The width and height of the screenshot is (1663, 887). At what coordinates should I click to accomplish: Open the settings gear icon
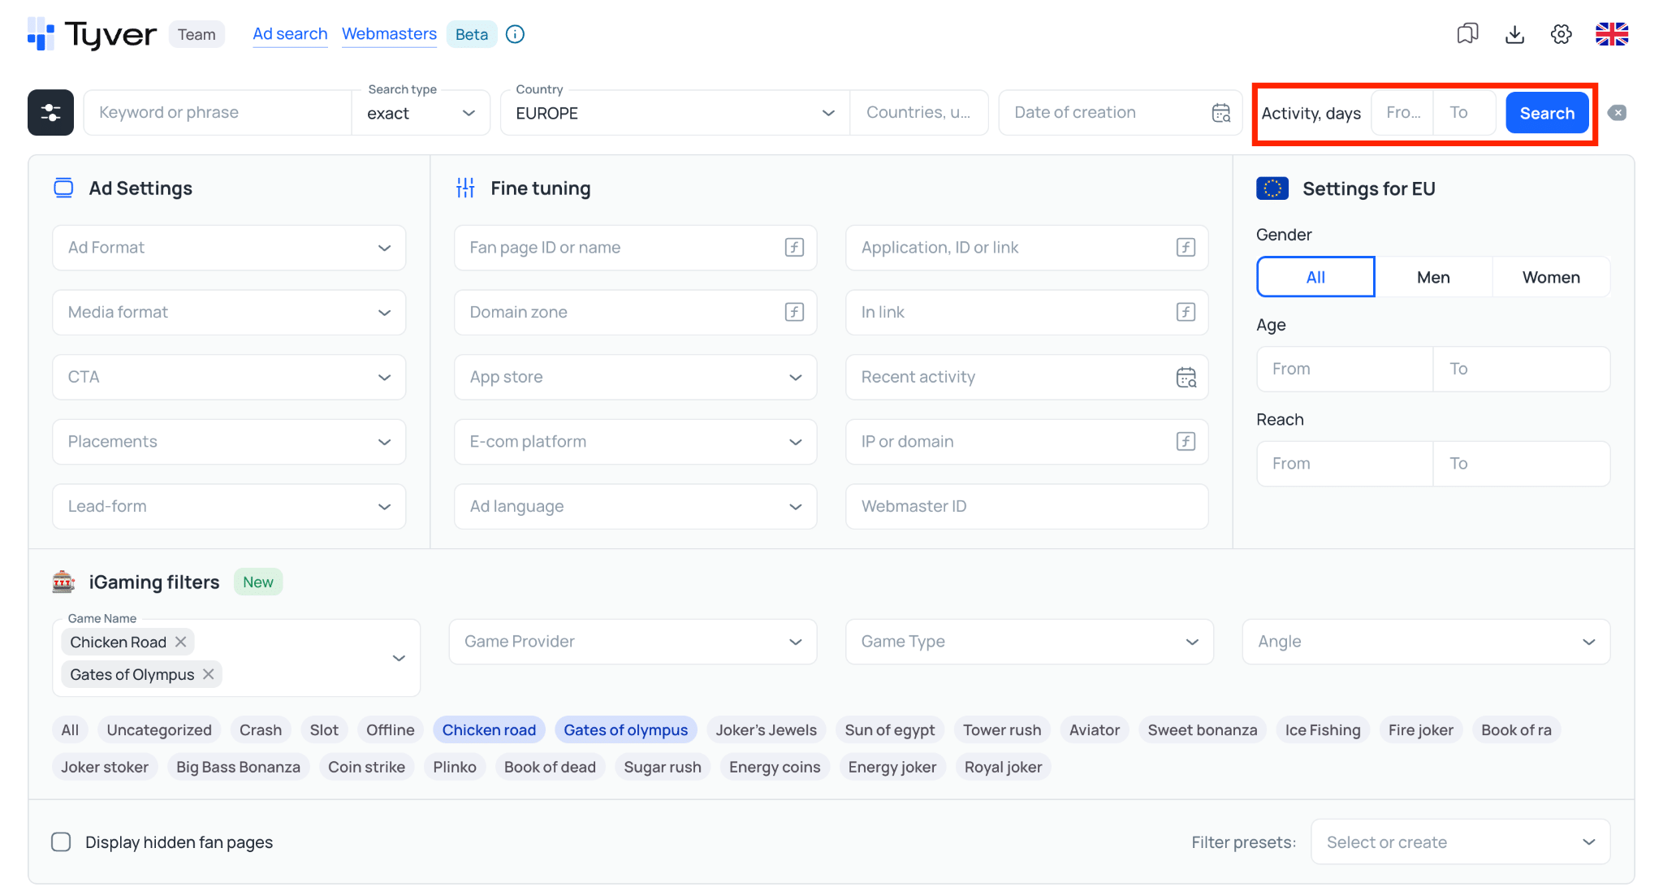1561,34
